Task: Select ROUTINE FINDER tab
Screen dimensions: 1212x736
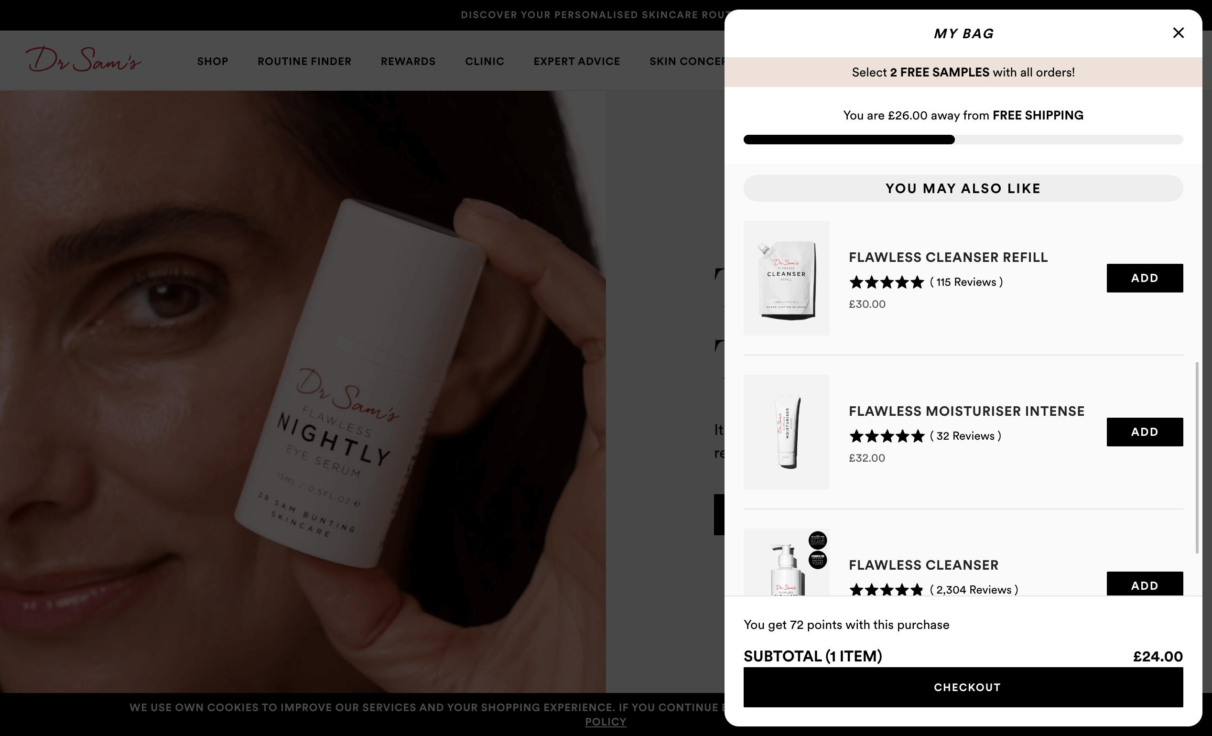Action: (305, 61)
